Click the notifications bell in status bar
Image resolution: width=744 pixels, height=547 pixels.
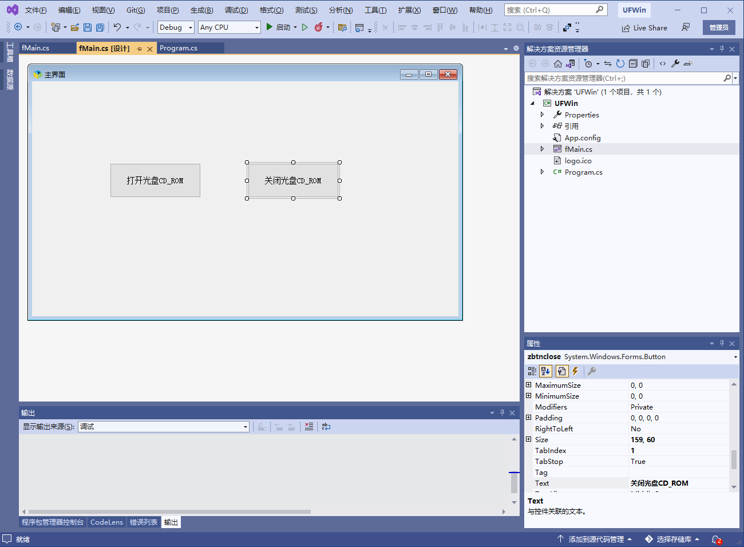click(717, 540)
